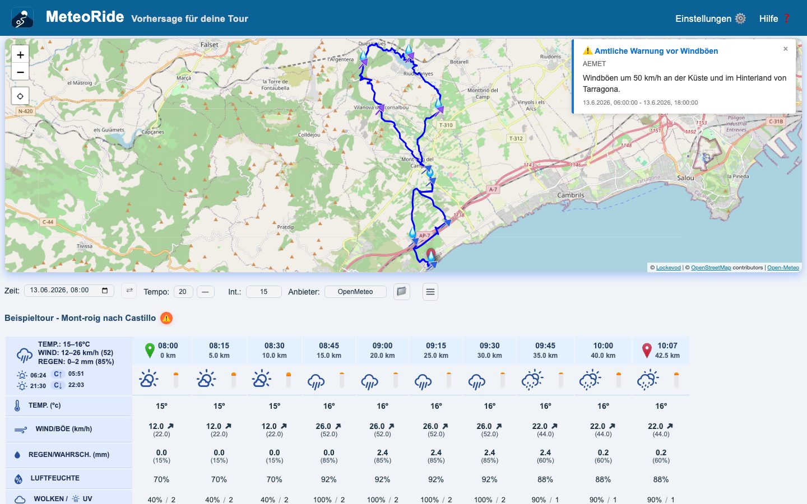Open the Open-Meteo attribution link
The height and width of the screenshot is (504, 807).
tap(783, 268)
